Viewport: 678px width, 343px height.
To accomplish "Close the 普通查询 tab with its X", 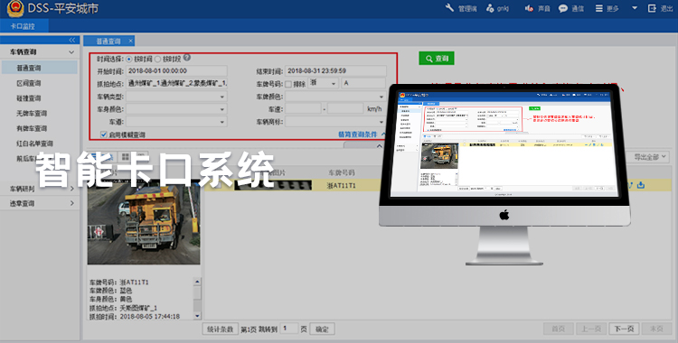I will (x=130, y=41).
